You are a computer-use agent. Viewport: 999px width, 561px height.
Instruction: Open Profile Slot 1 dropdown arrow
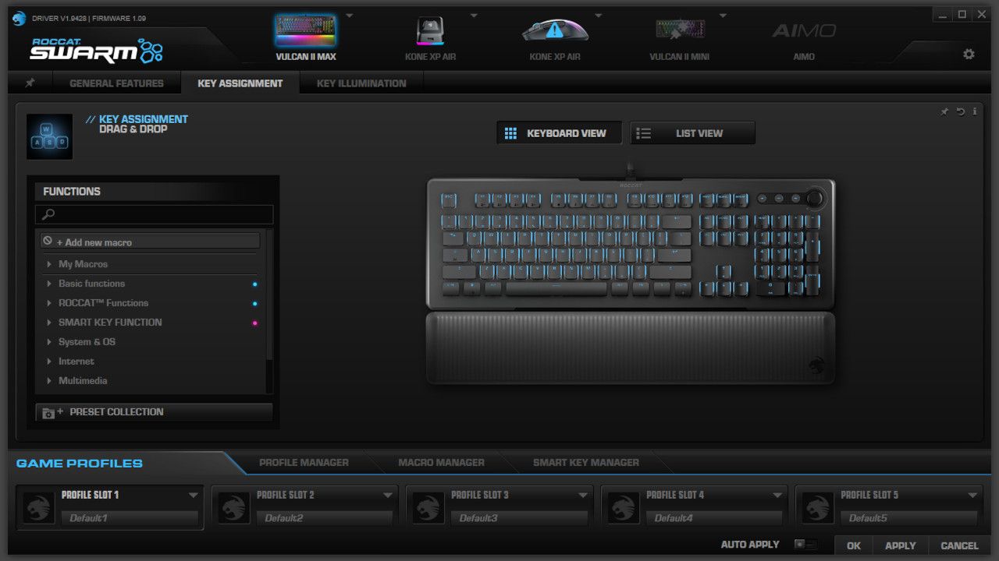(x=193, y=496)
